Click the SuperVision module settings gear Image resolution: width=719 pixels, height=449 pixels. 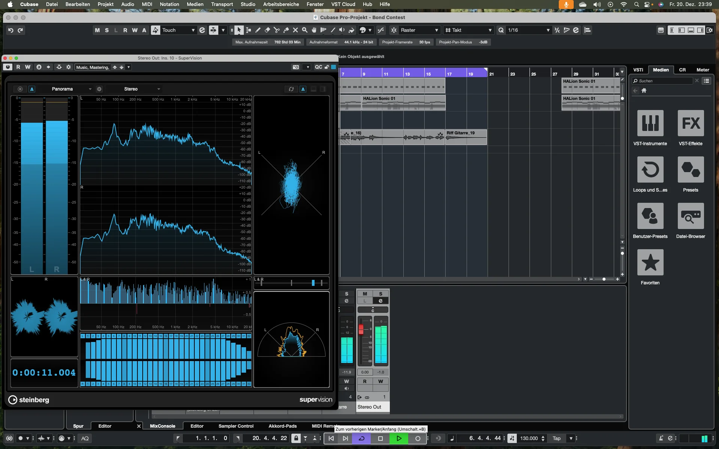(x=99, y=89)
